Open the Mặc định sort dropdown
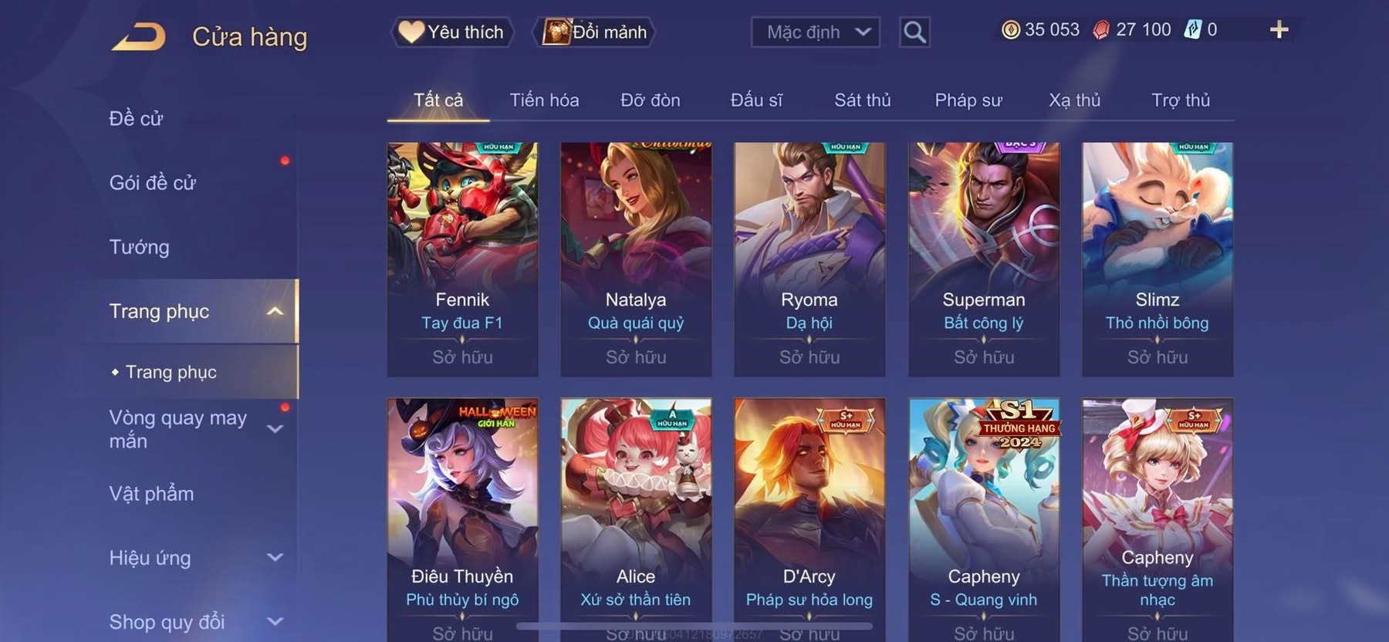1389x642 pixels. coord(816,32)
